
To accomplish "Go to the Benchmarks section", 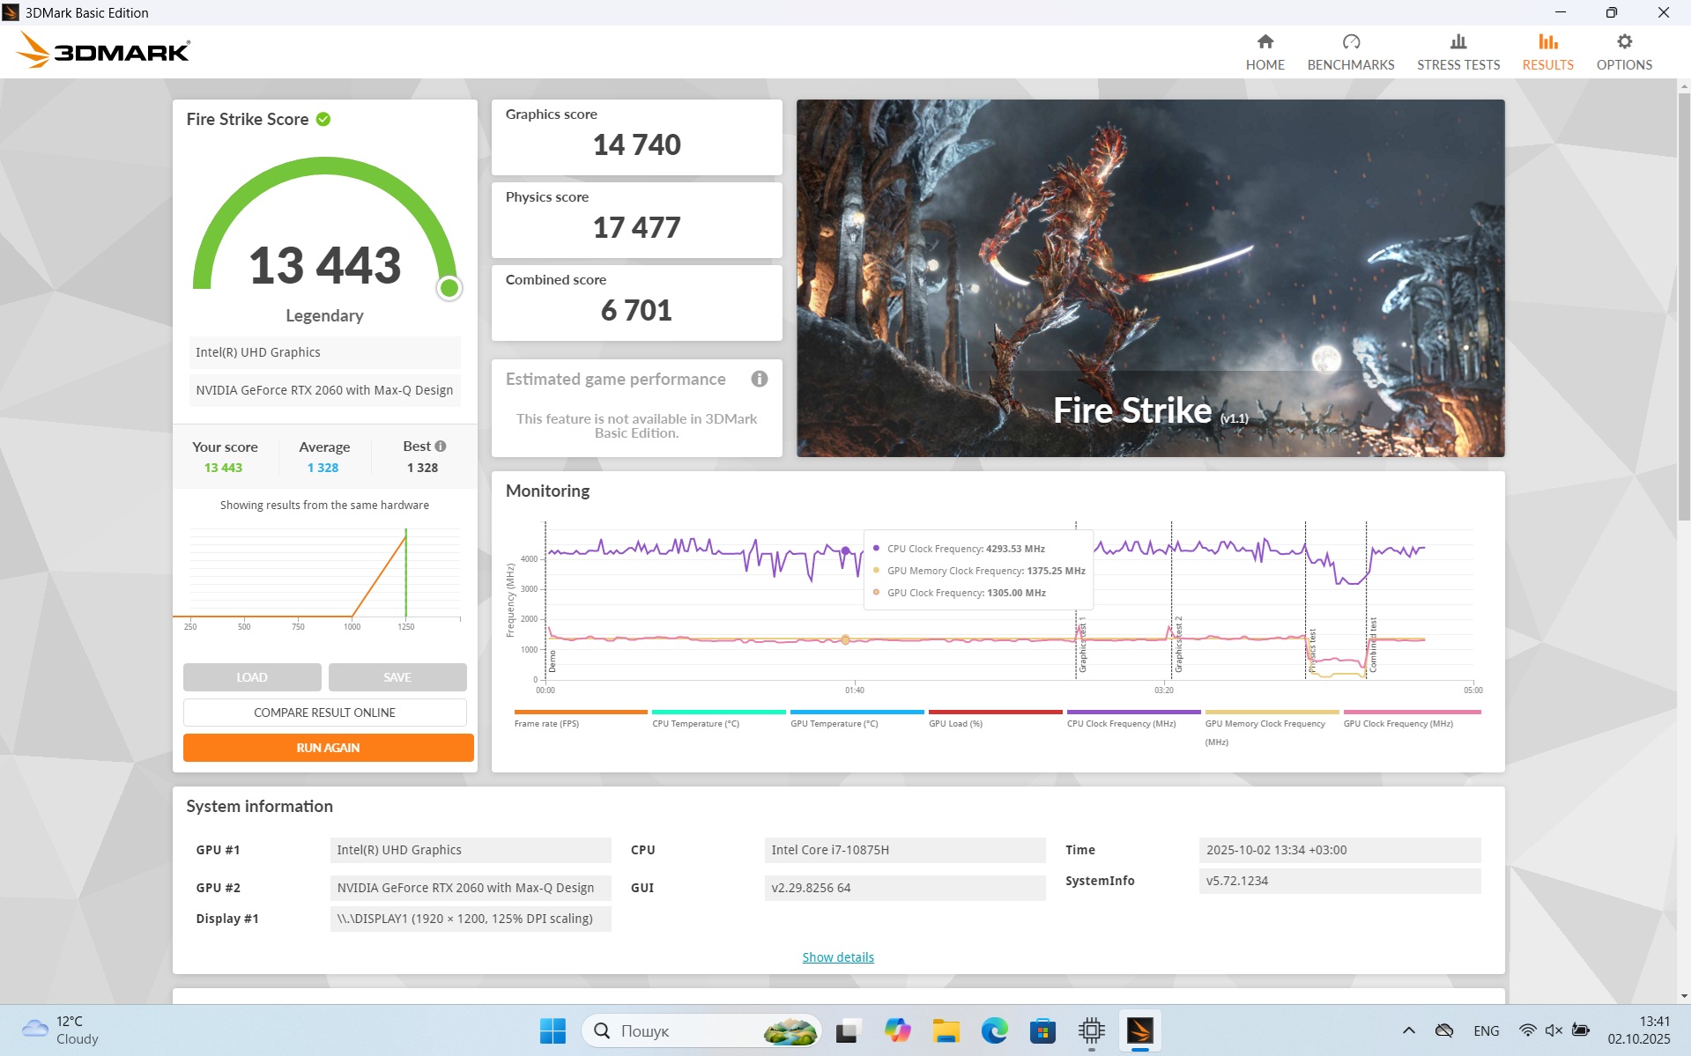I will [x=1350, y=52].
